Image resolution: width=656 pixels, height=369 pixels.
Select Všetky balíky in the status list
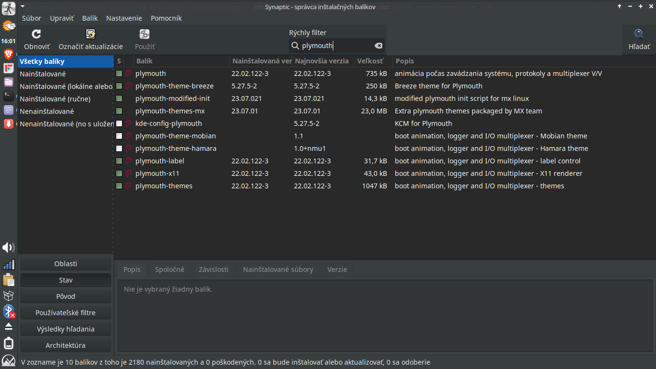pyautogui.click(x=65, y=61)
